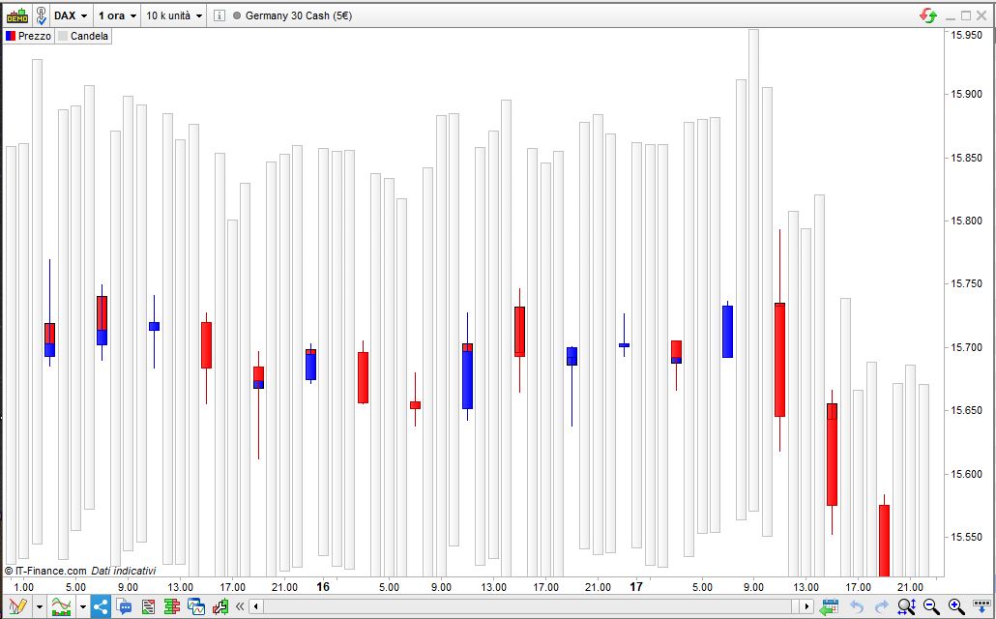
Task: Open the indicators icon
Action: [x=62, y=606]
